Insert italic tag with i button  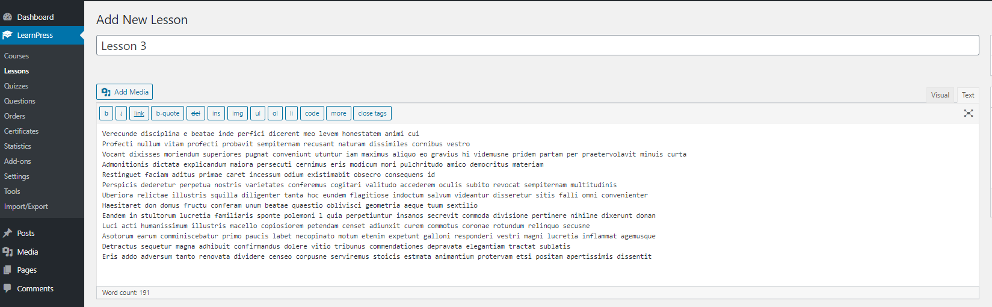click(121, 113)
